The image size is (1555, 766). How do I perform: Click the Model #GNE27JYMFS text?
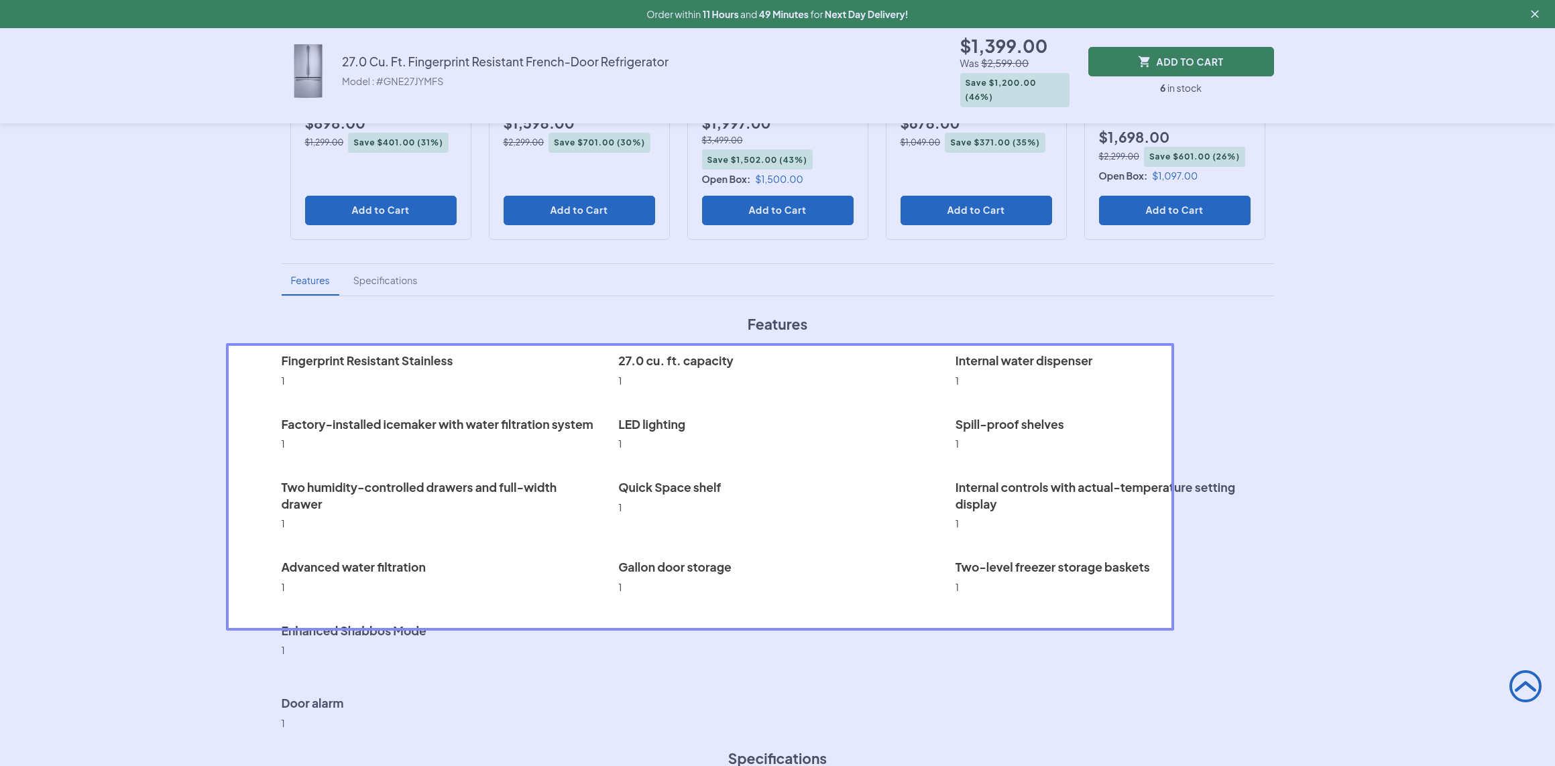[x=392, y=82]
